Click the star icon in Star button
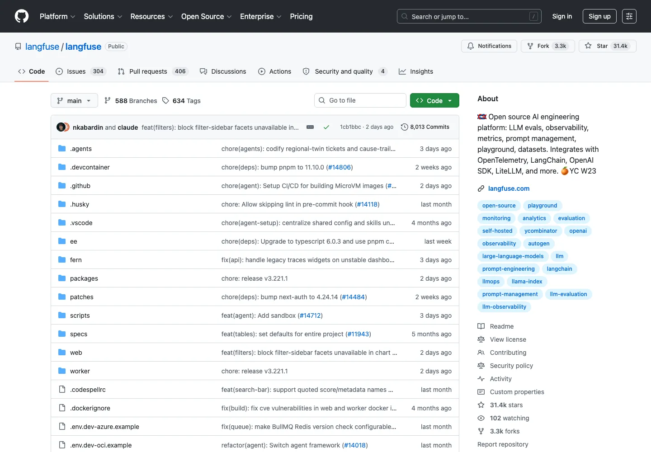Image resolution: width=651 pixels, height=452 pixels. coord(588,46)
